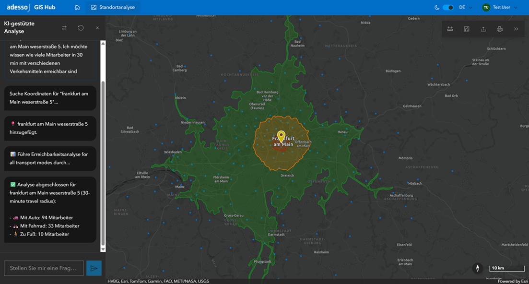Viewport: 529px width, 284px height.
Task: Click the yellow location pin on Frankfurt
Action: tap(281, 136)
